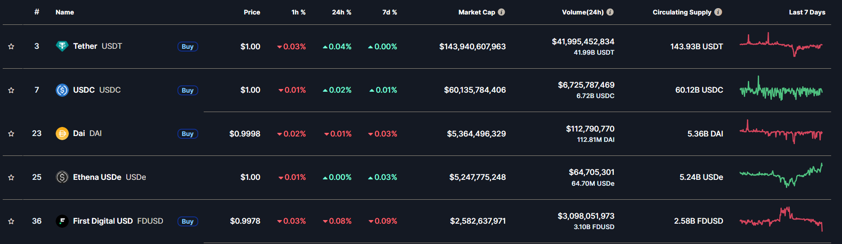Open the Ethena USDe coin page
Image resolution: width=842 pixels, height=244 pixels.
[x=110, y=177]
